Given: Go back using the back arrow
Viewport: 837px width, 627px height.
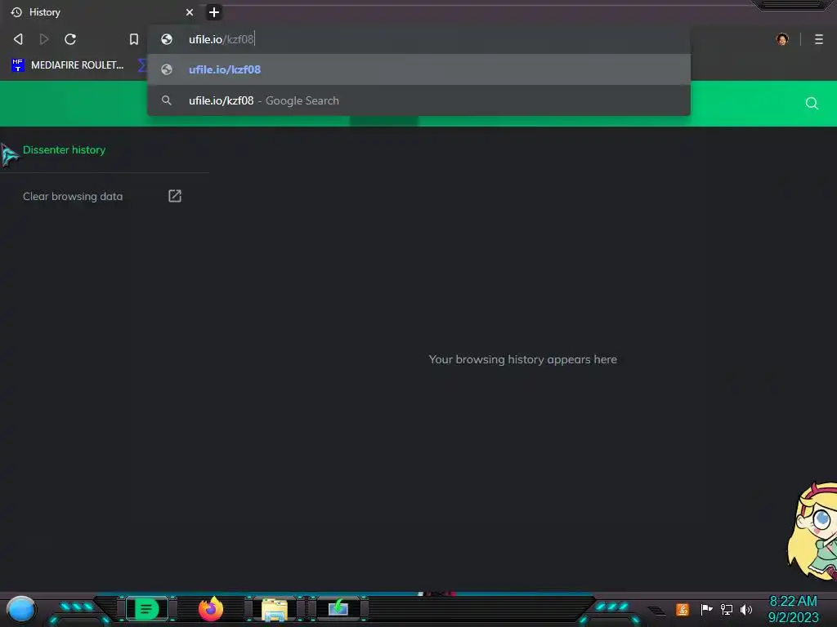Looking at the screenshot, I should (18, 39).
